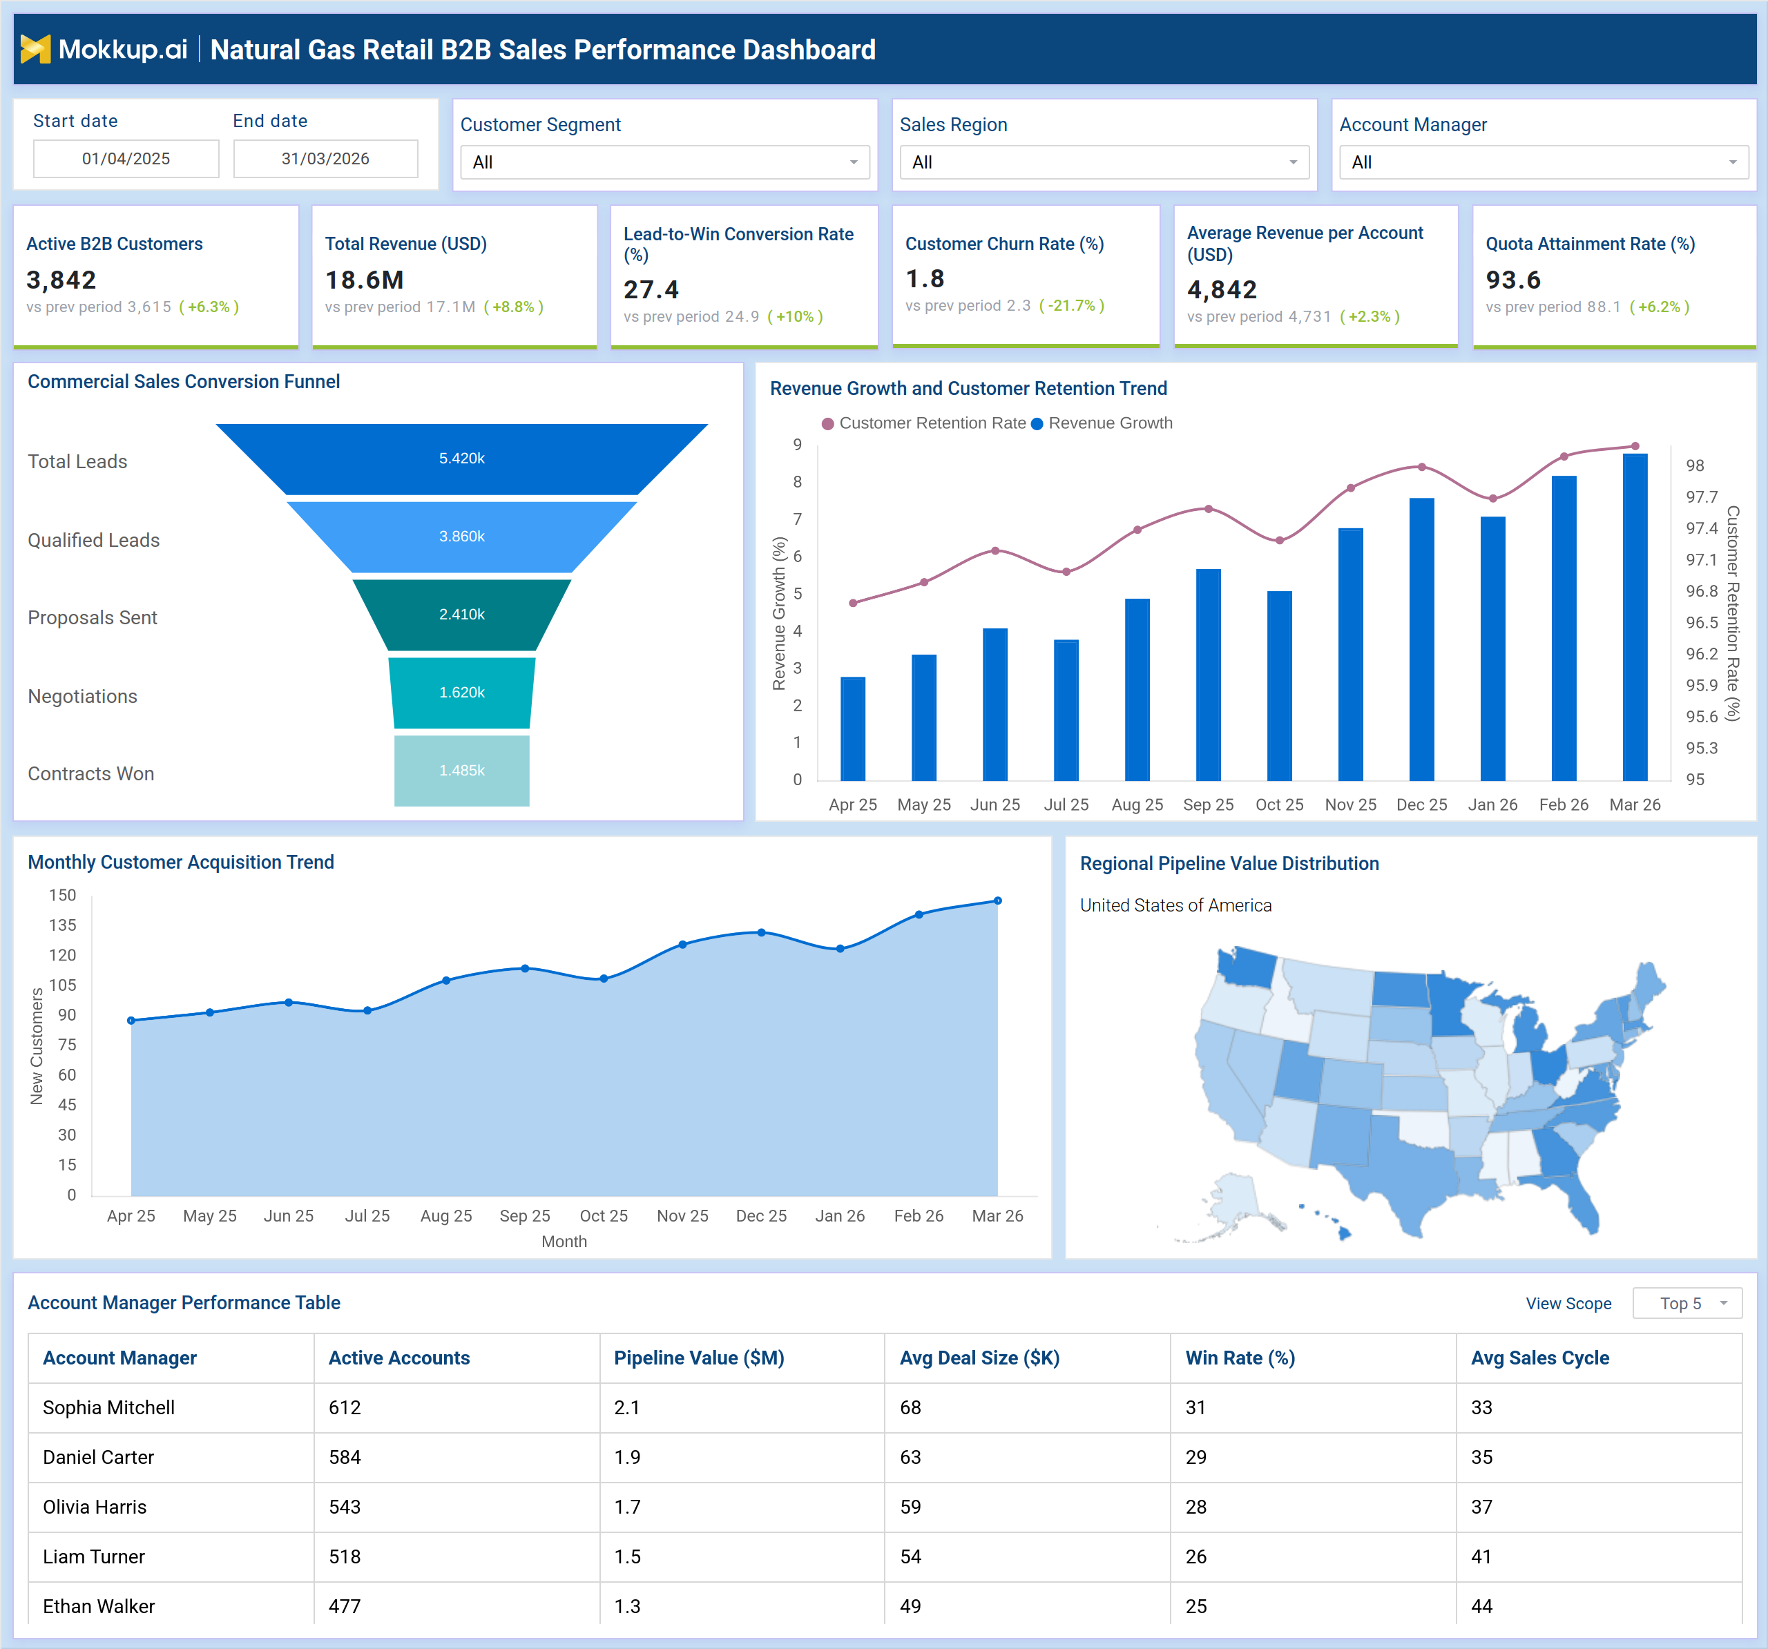Click the Monthly Customer Acquisition Trend title

click(180, 862)
